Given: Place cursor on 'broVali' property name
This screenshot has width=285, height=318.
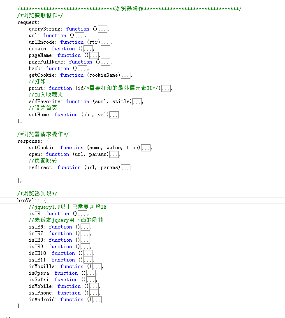Looking at the screenshot, I should pyautogui.click(x=27, y=200).
